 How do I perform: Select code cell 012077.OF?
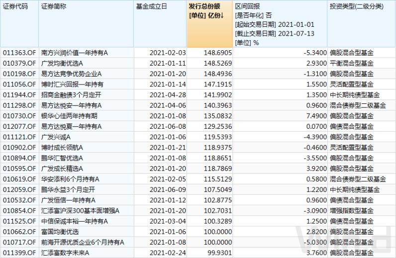[x=19, y=126]
